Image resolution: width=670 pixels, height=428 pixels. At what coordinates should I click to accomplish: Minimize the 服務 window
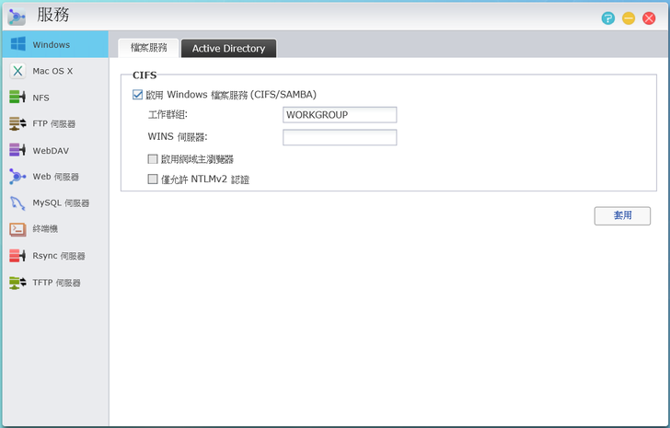(628, 17)
